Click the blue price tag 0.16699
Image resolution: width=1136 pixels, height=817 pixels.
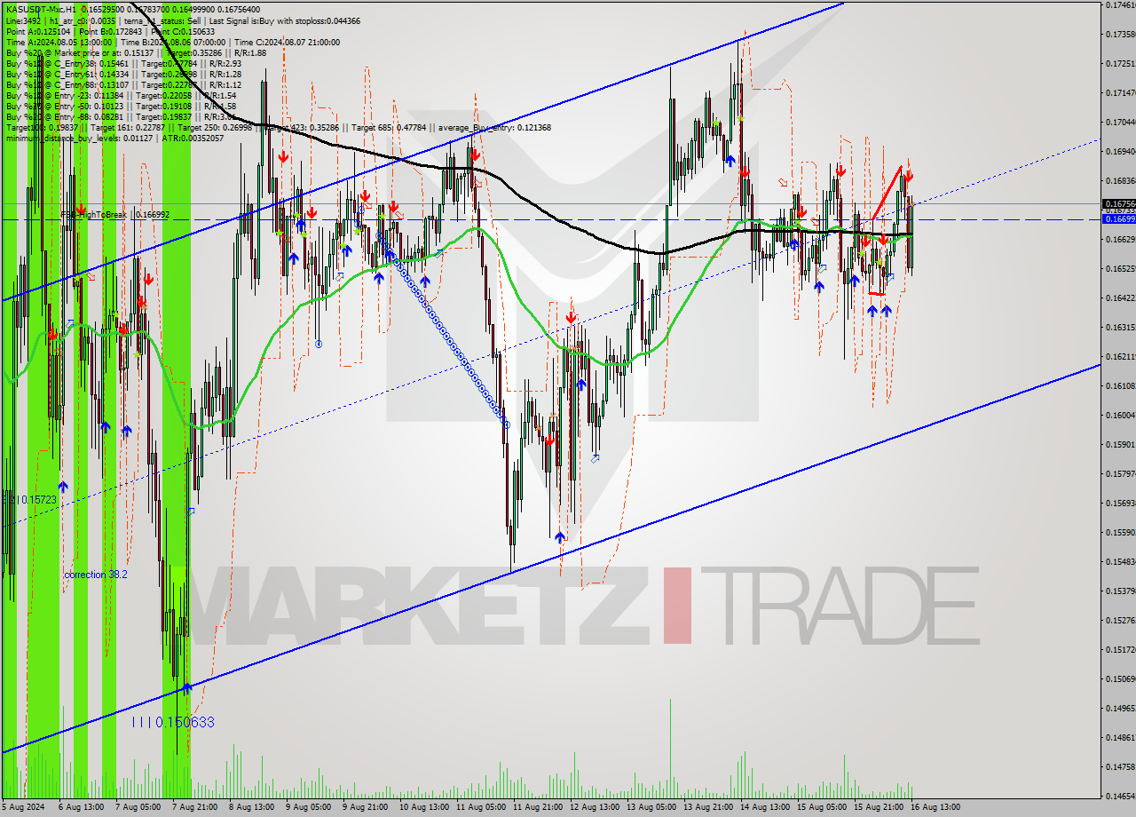coord(1118,218)
